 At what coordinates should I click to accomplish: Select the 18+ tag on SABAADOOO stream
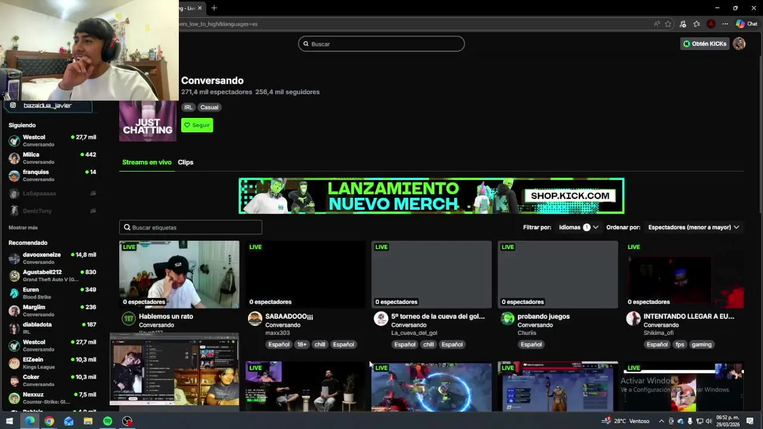click(302, 344)
